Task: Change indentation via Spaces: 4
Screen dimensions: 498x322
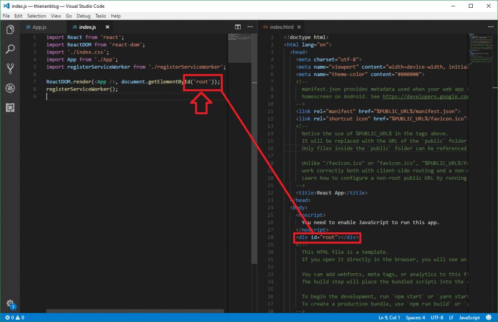Action: pyautogui.click(x=415, y=317)
